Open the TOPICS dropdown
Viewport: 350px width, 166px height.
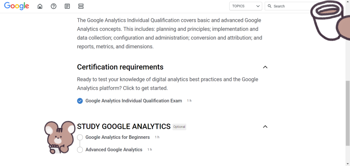point(245,6)
